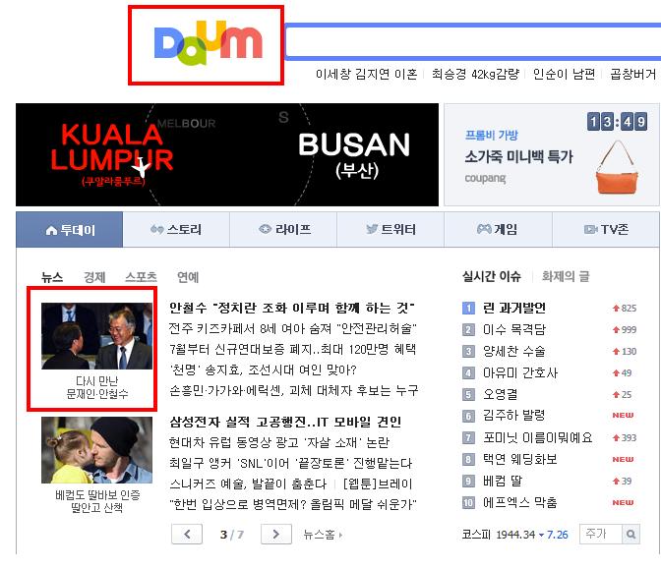Open the 베컴 딸바보 photo thumbnail
The image size is (661, 569).
coord(97,450)
